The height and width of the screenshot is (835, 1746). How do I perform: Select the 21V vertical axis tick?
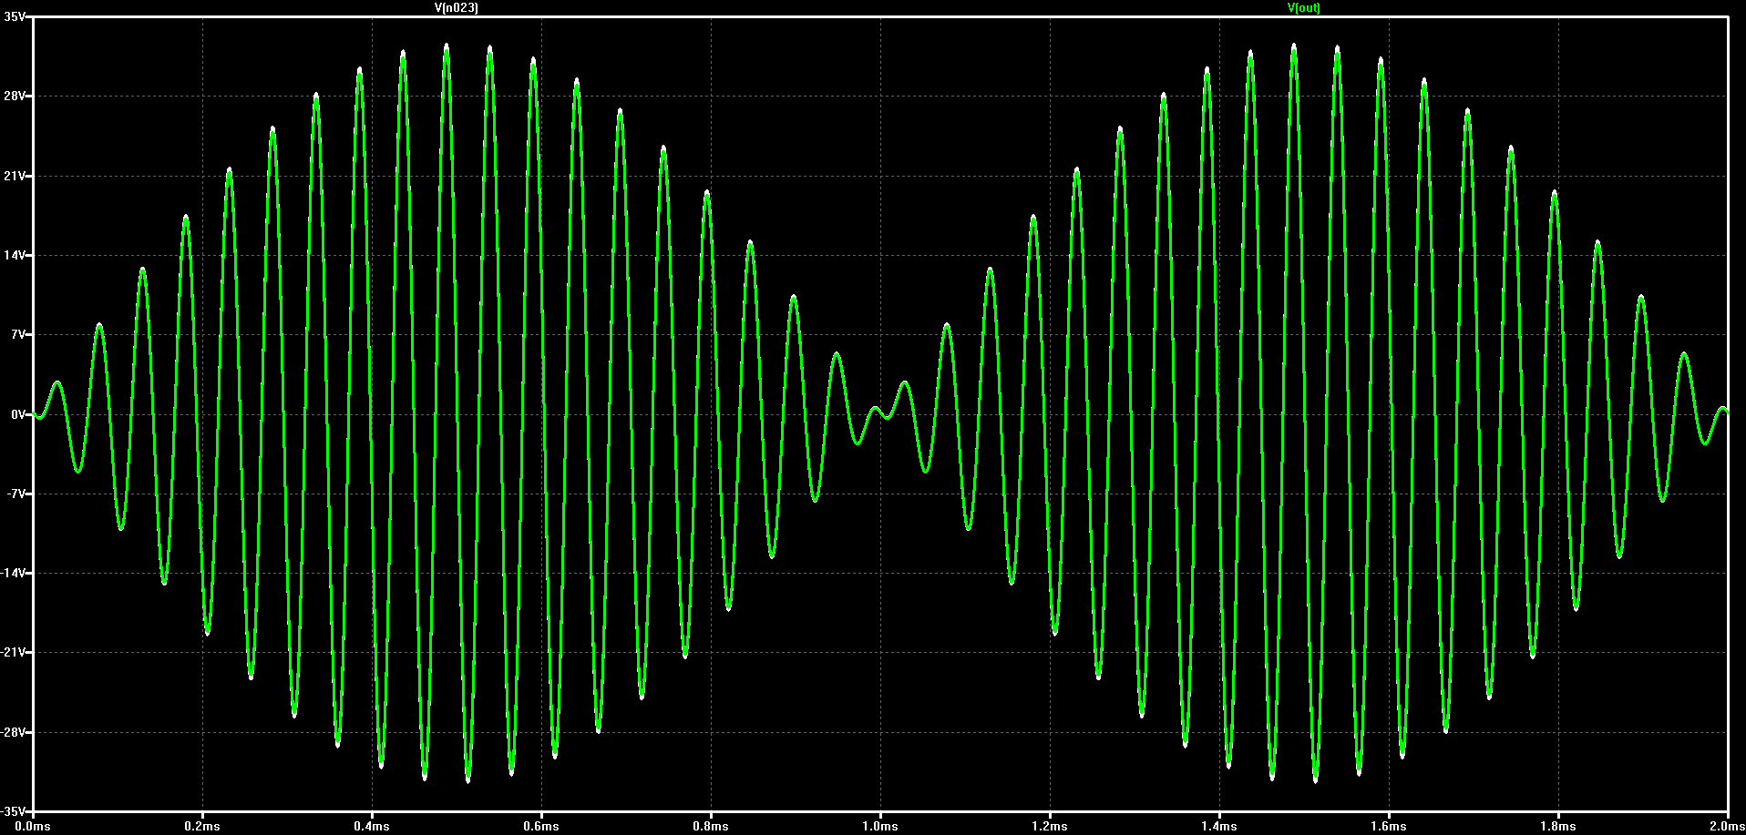point(15,176)
